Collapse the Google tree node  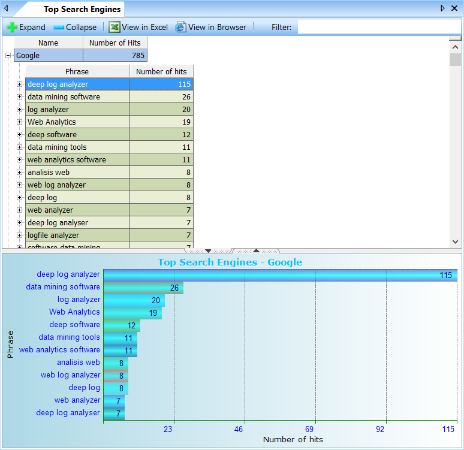point(8,55)
